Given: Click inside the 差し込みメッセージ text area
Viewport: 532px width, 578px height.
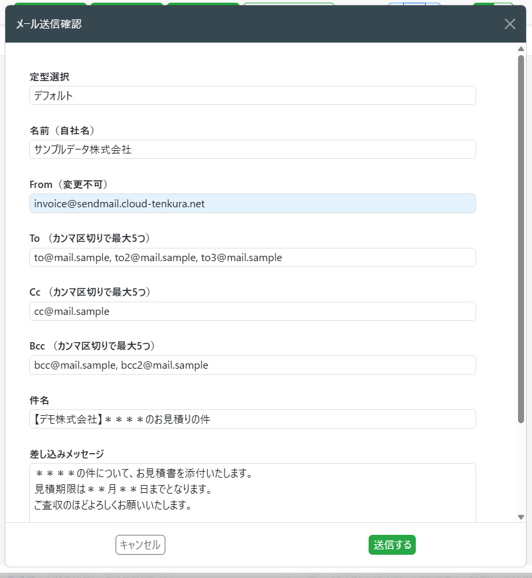Looking at the screenshot, I should pos(252,492).
